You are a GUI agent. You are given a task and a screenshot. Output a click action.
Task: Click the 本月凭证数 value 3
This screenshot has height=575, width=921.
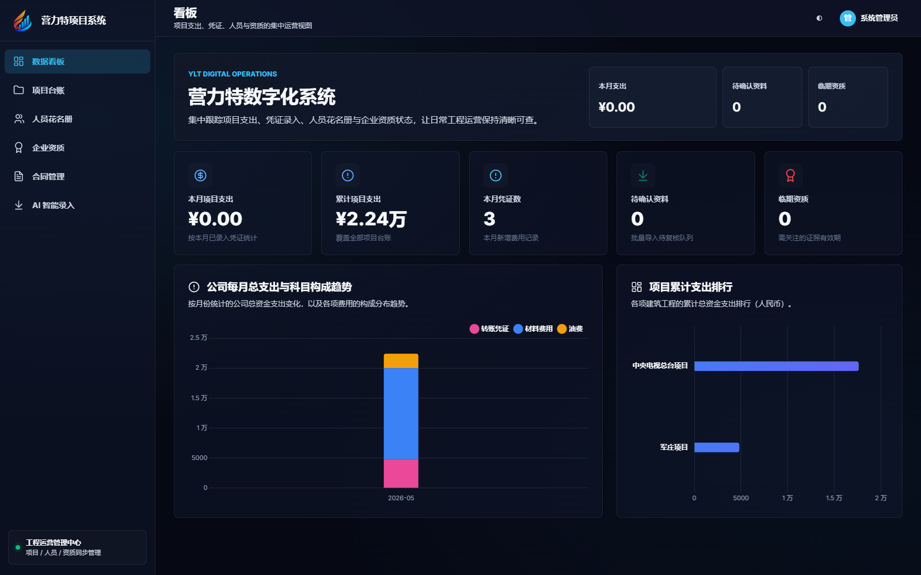(489, 219)
